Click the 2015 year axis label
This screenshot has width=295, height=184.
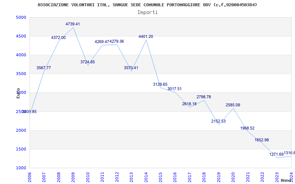pyautogui.click(x=160, y=177)
